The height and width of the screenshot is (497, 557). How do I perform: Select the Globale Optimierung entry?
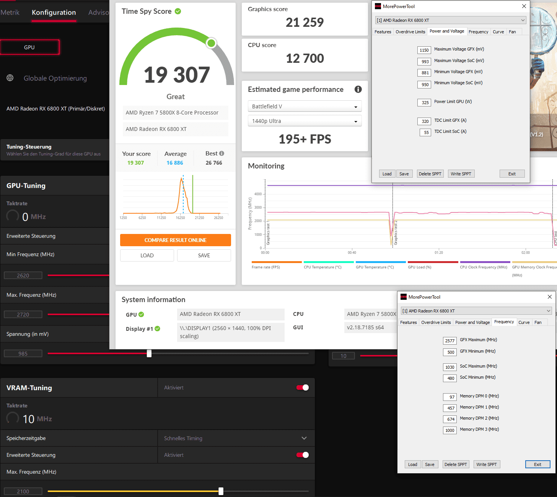point(55,78)
